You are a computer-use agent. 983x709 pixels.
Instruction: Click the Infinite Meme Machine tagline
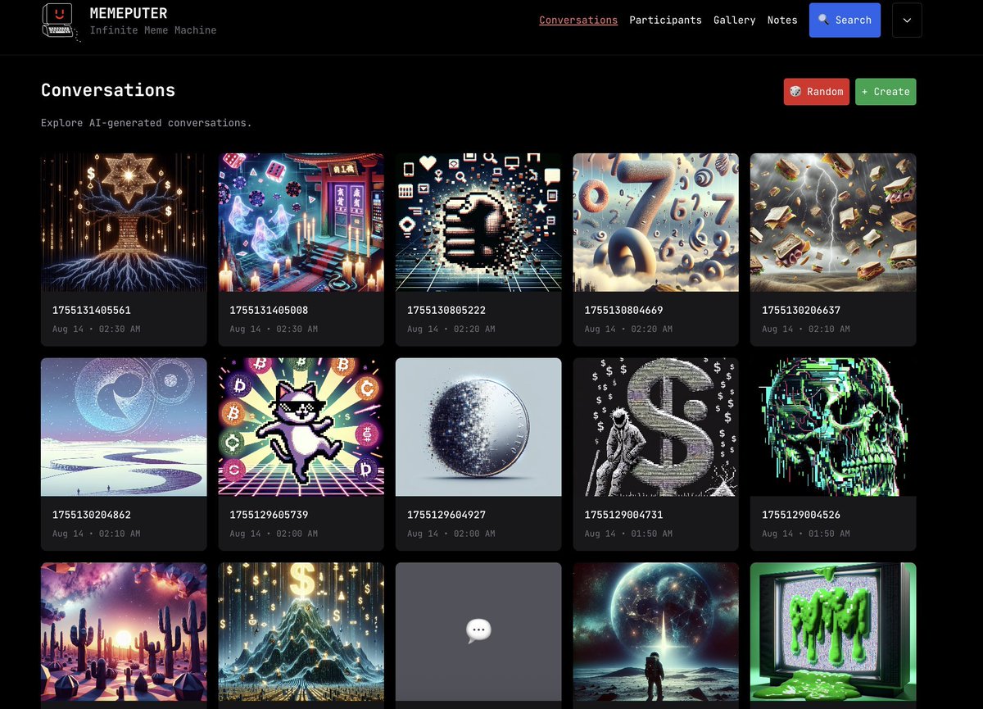tap(153, 30)
